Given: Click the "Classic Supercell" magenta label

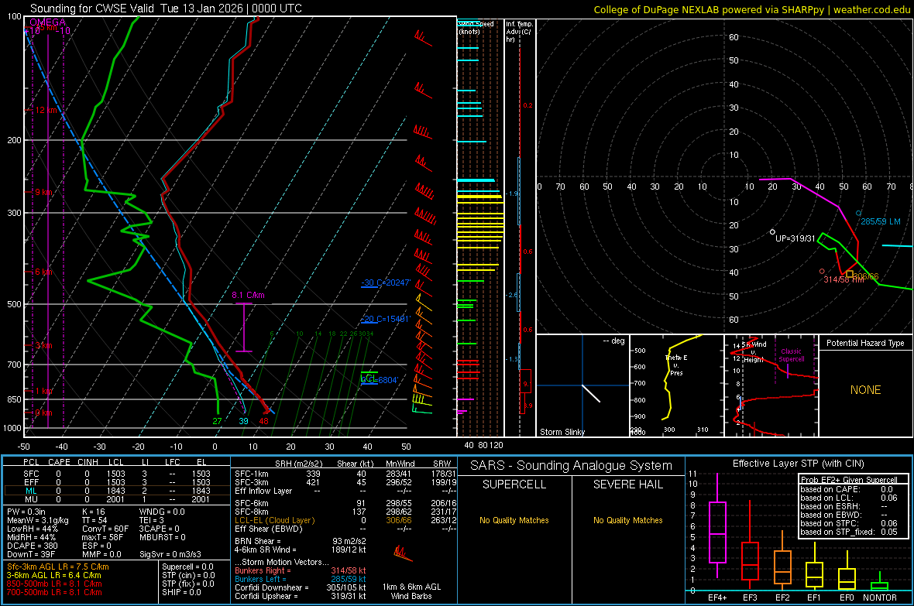Looking at the screenshot, I should tap(791, 355).
